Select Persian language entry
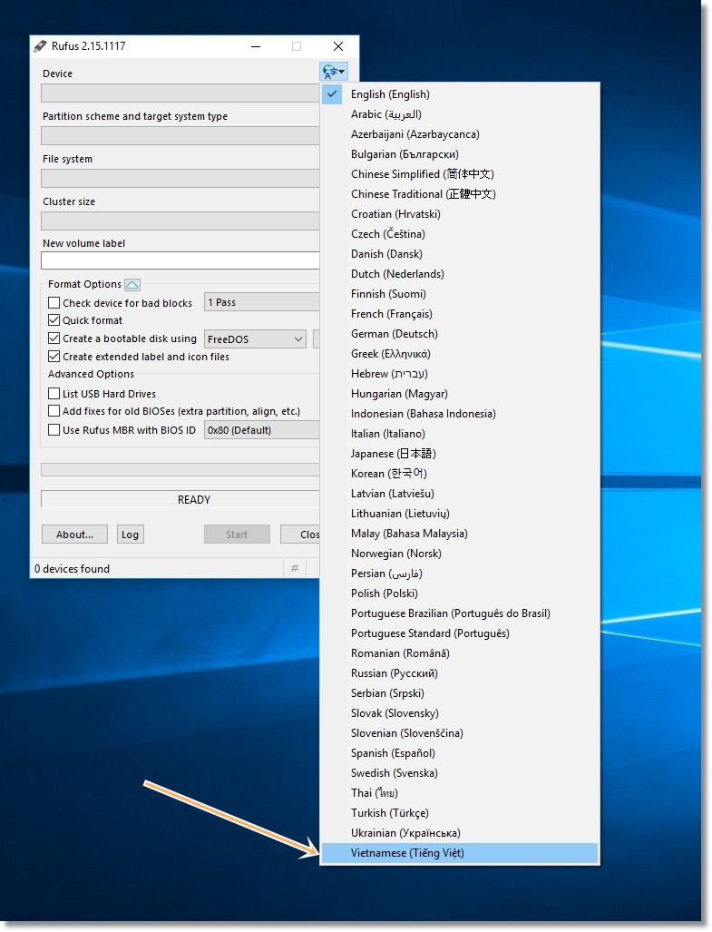The height and width of the screenshot is (932, 712). click(x=460, y=574)
